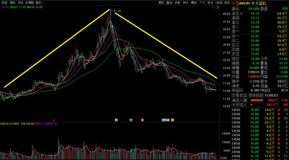
Task: Click the MA30: 16.85 indicator label
Action: pos(35,7)
